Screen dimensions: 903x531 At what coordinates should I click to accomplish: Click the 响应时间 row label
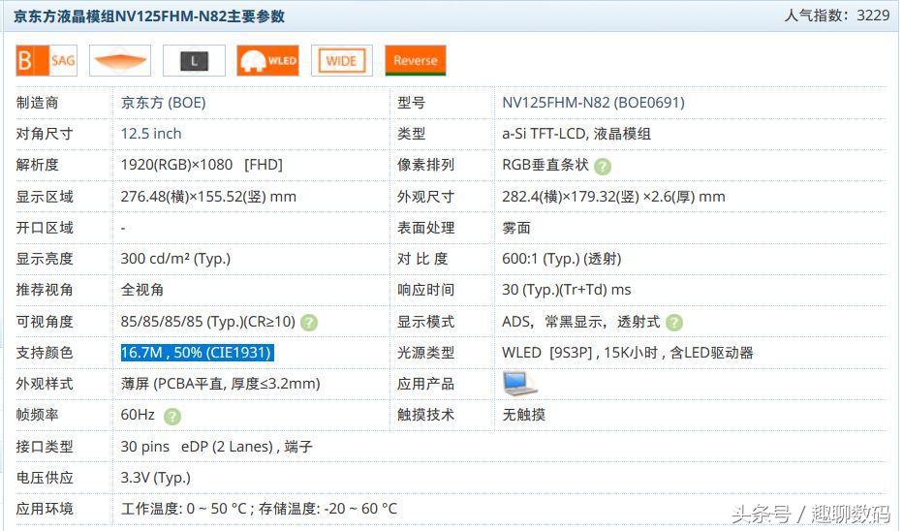tap(425, 290)
